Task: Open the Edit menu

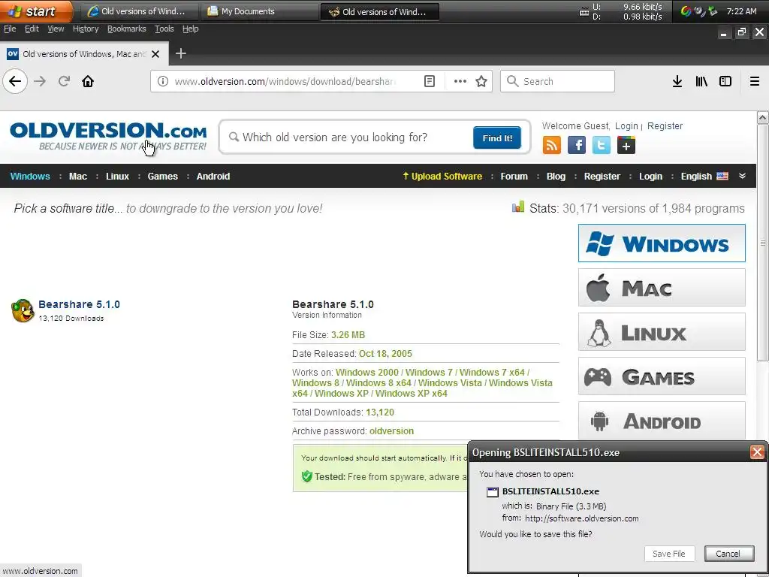Action: tap(32, 29)
